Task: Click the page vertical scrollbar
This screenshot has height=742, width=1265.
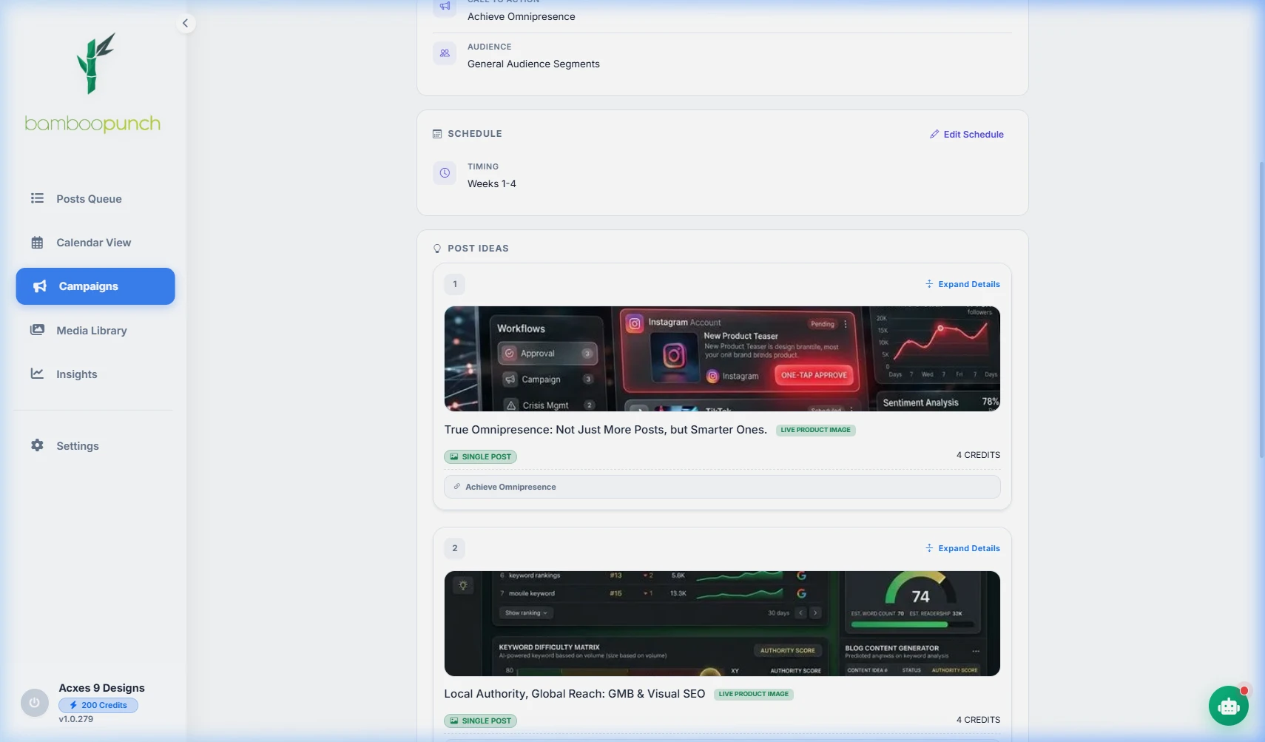Action: point(1261,311)
